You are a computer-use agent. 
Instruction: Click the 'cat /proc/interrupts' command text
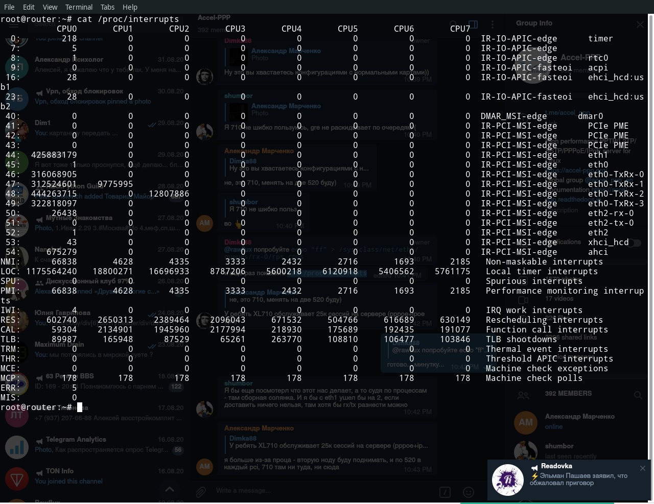(128, 19)
